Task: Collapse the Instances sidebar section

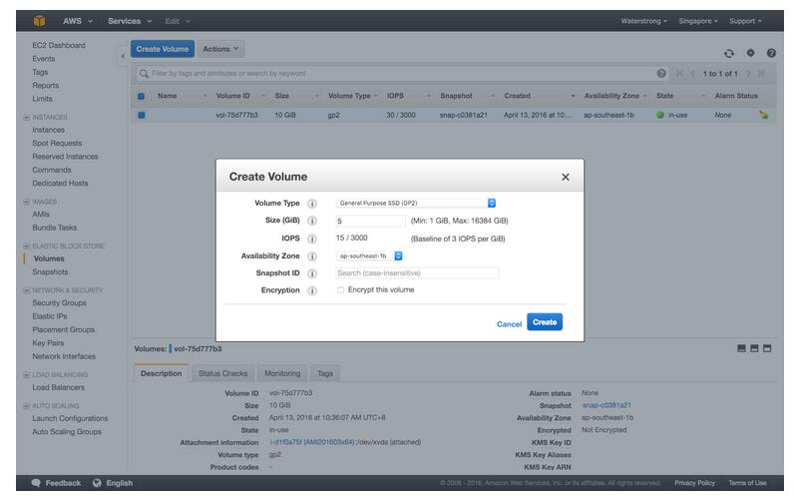Action: [x=26, y=117]
